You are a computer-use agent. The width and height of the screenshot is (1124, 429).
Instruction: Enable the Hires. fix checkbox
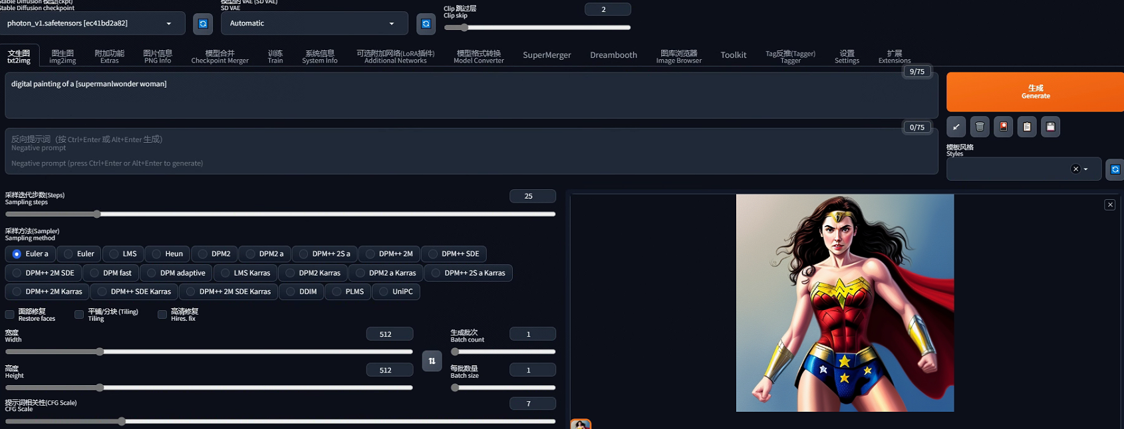point(162,315)
